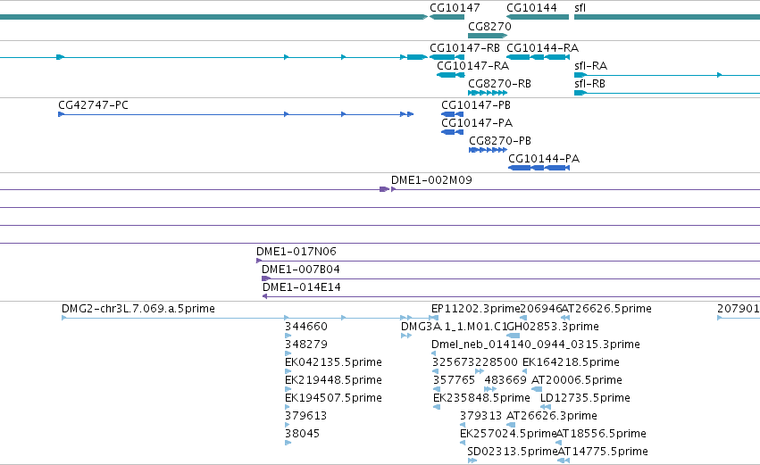Select the sfl-RA transcript label

(591, 66)
